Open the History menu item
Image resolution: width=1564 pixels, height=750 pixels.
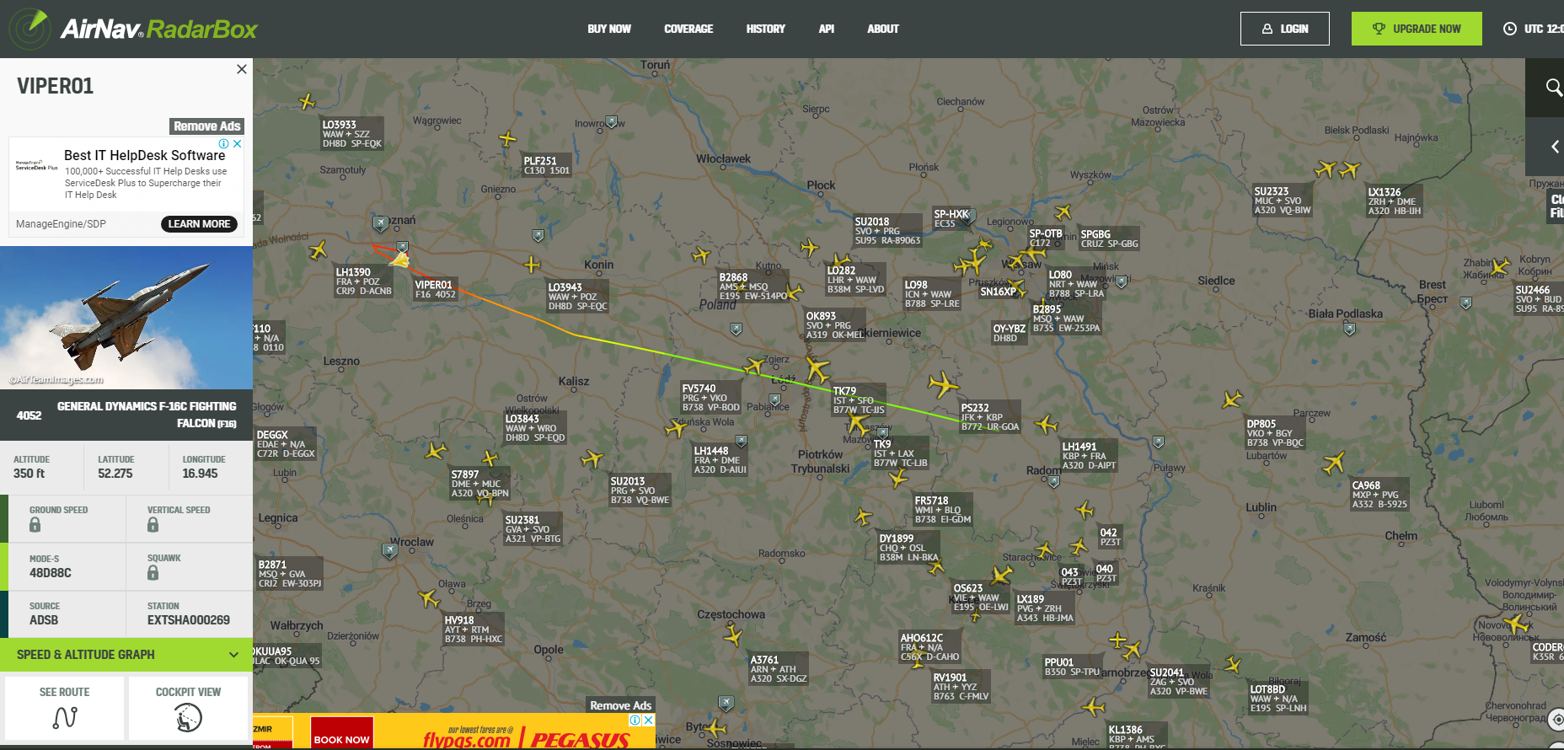tap(765, 29)
